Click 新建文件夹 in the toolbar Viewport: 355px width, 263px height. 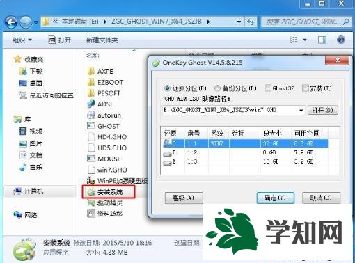[x=102, y=40]
